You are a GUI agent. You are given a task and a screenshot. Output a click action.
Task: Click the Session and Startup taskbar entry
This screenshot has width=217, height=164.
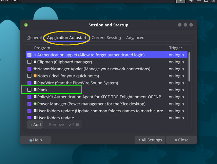(11, 1)
